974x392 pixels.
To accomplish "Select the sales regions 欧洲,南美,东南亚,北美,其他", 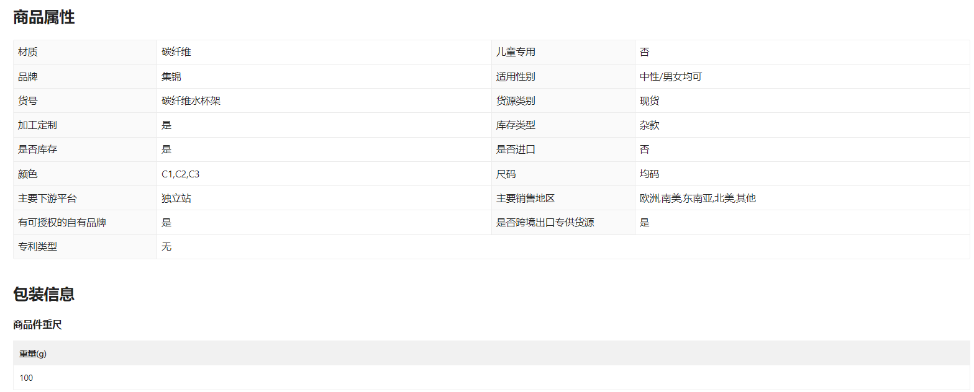I will (698, 198).
